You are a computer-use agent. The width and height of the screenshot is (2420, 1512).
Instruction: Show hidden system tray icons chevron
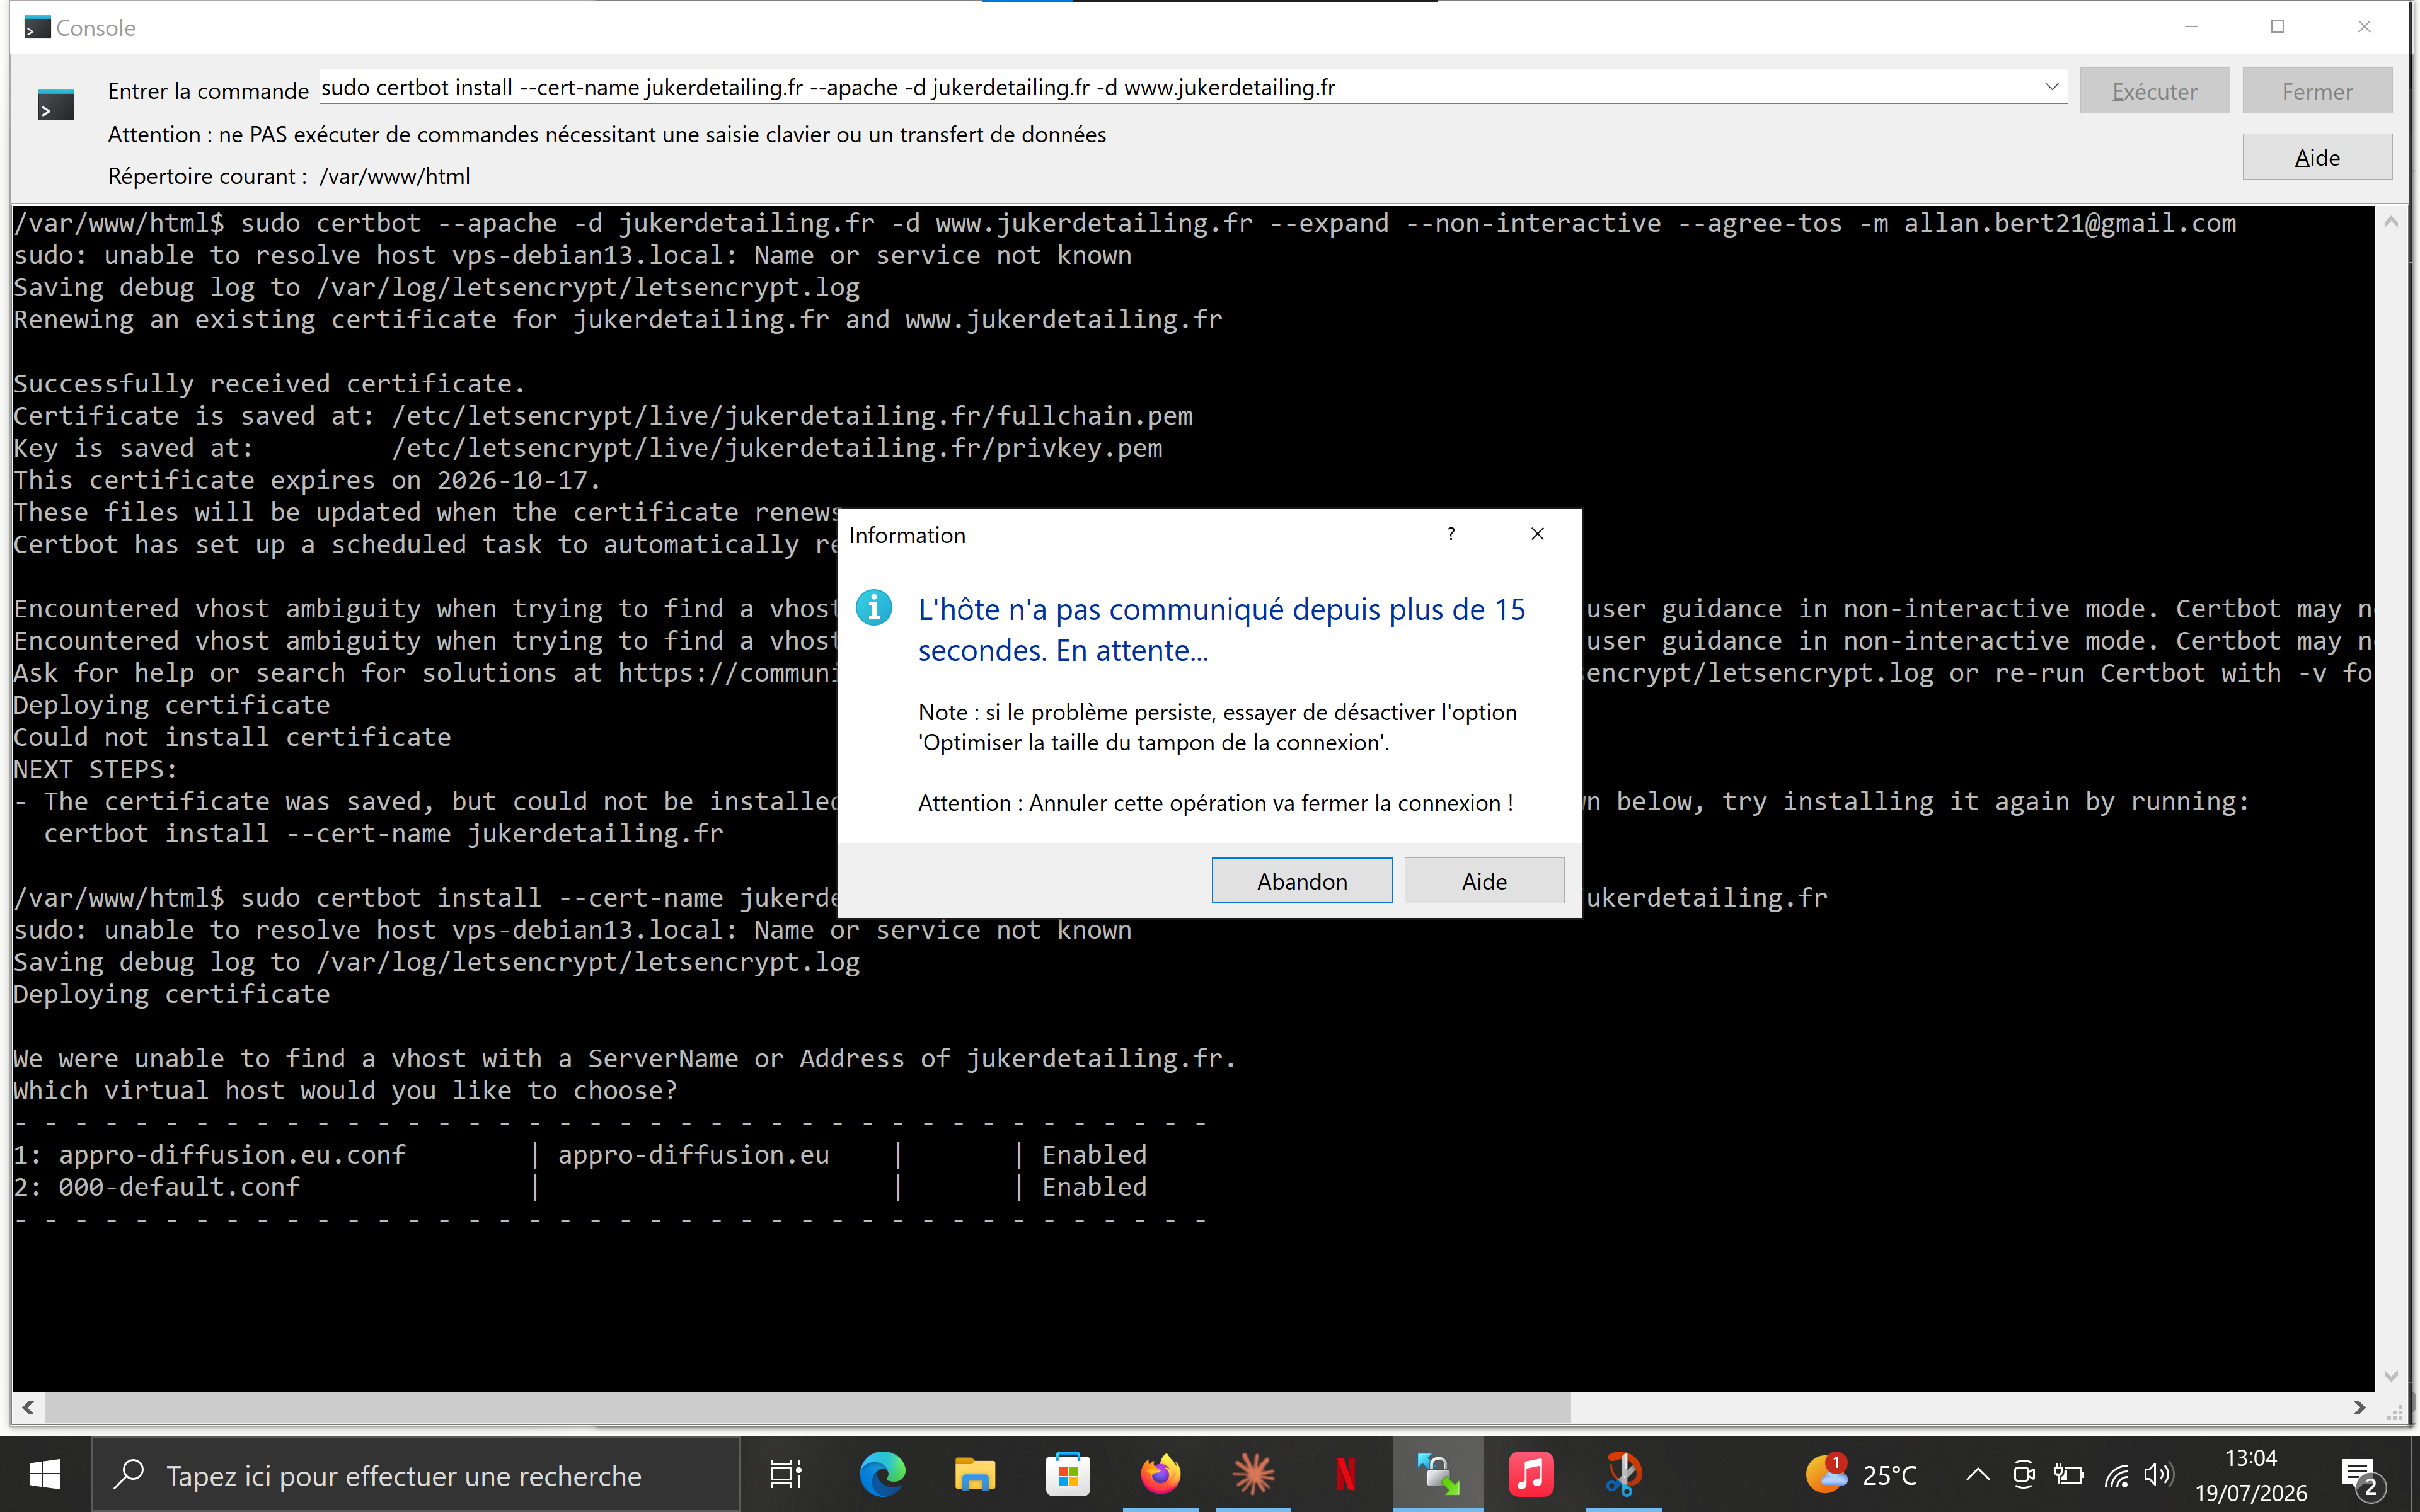(1977, 1474)
